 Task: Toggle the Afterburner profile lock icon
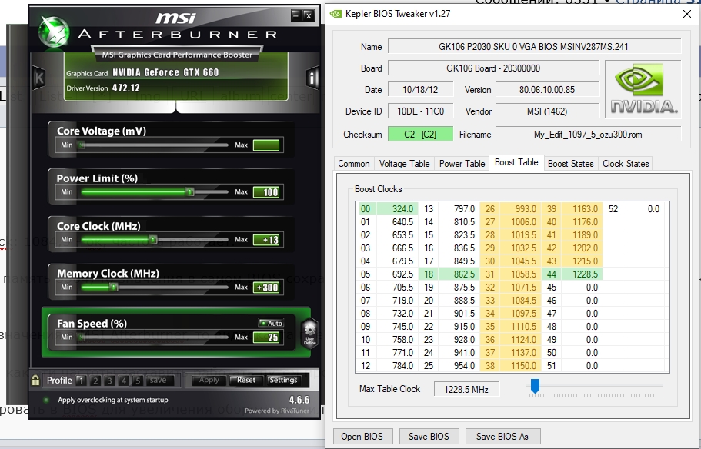coord(35,381)
